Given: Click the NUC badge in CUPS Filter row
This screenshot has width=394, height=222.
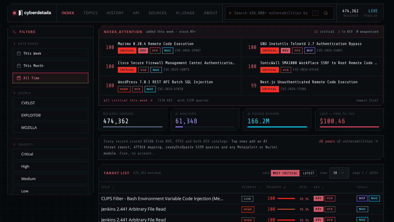Looking at the screenshot, I should [374, 199].
